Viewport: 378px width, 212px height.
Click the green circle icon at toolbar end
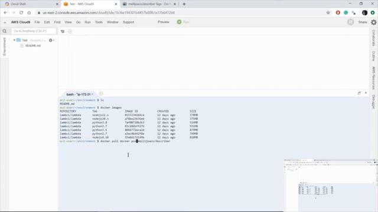373,13
